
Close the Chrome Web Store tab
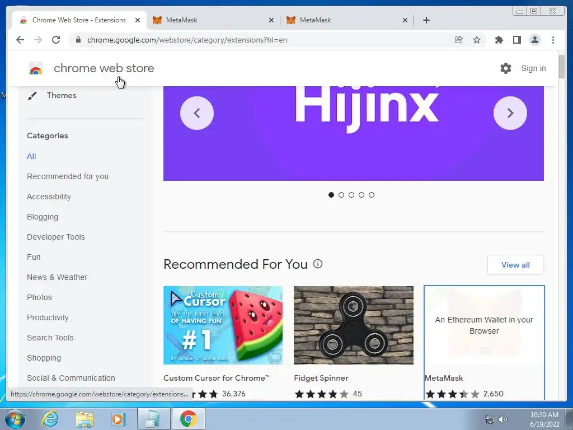(x=138, y=20)
